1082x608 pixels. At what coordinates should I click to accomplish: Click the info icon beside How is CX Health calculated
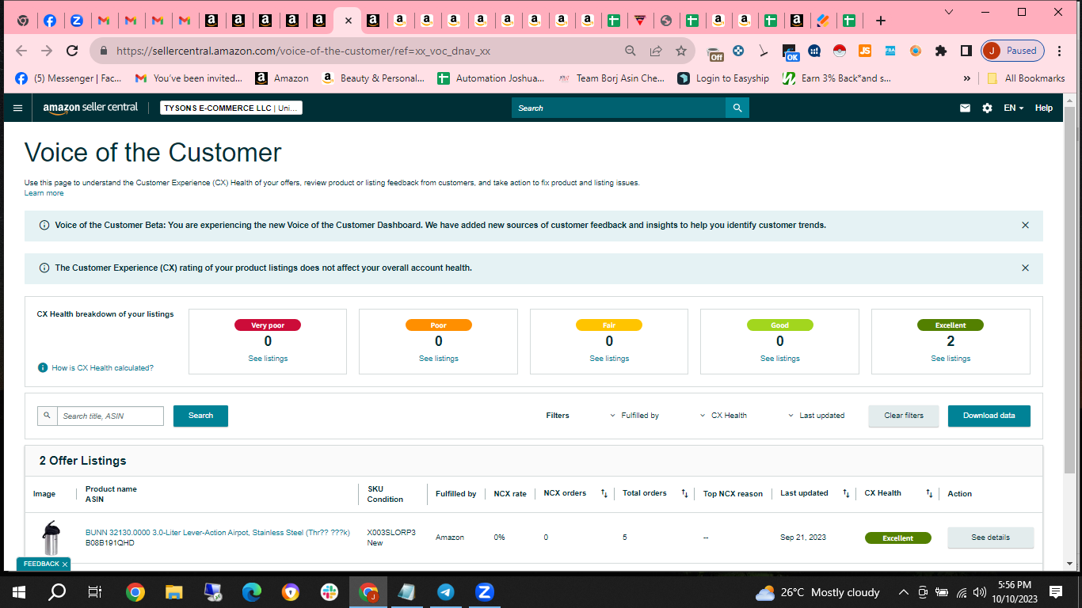tap(43, 367)
